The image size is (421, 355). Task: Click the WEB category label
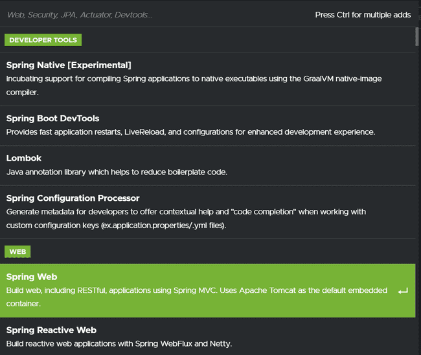coord(17,251)
